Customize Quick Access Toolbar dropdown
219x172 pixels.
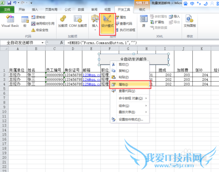point(31,3)
